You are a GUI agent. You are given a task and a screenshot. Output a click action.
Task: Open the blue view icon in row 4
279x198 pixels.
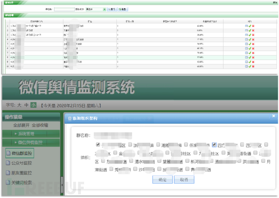click(x=246, y=39)
